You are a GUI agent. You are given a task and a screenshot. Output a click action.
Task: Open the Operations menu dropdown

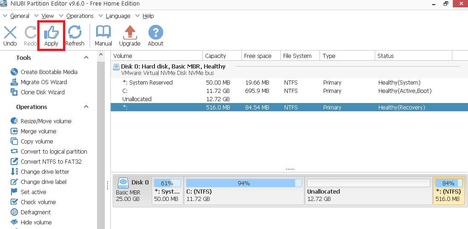[80, 16]
